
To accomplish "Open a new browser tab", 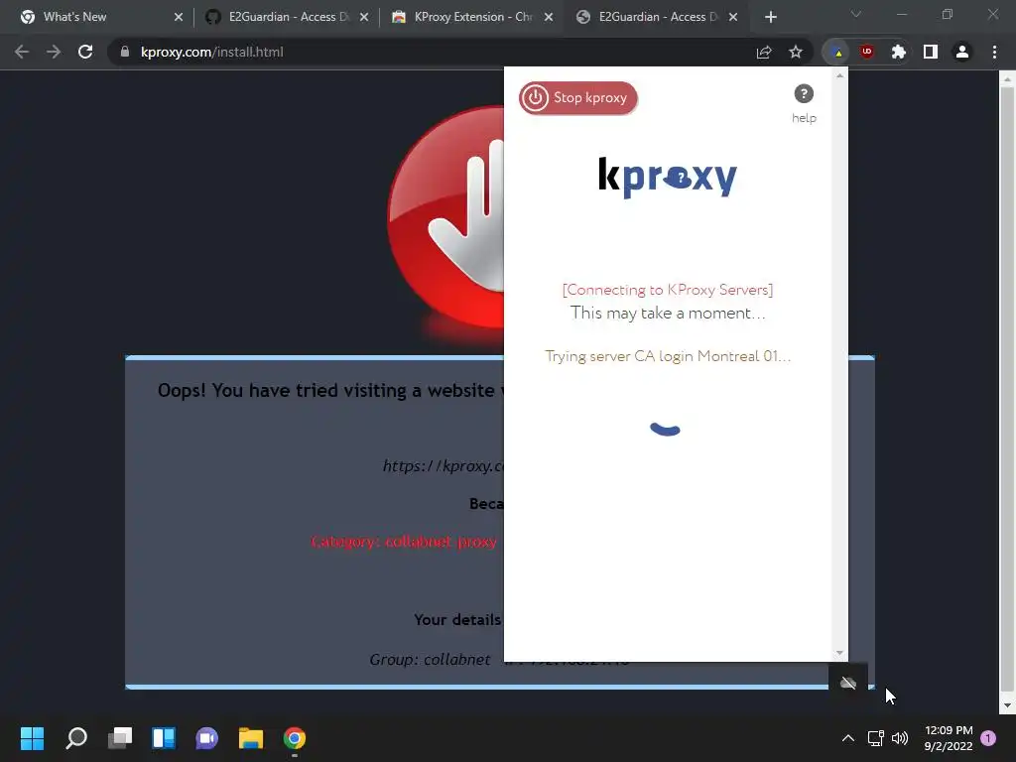I will coord(770,17).
